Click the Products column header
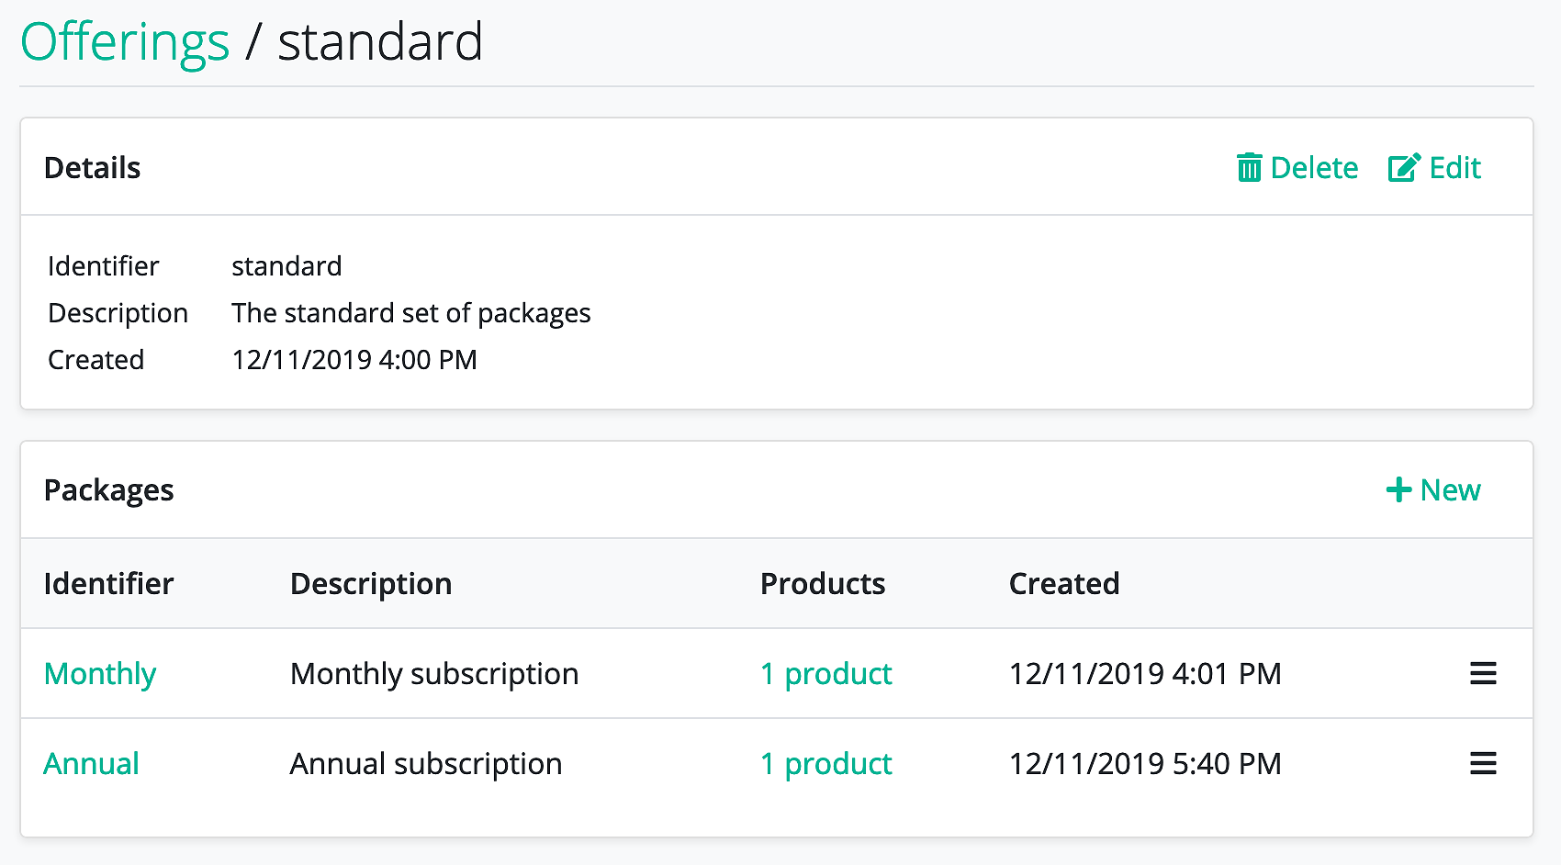 coord(823,584)
